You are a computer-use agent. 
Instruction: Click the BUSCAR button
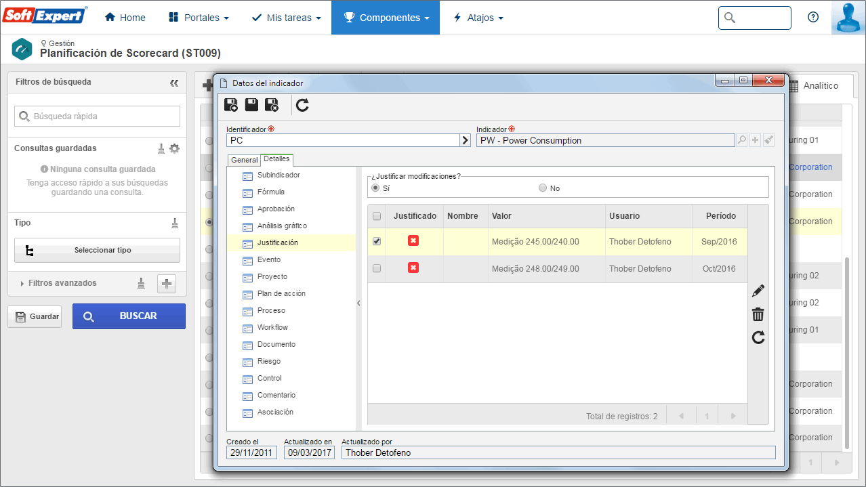tap(129, 316)
